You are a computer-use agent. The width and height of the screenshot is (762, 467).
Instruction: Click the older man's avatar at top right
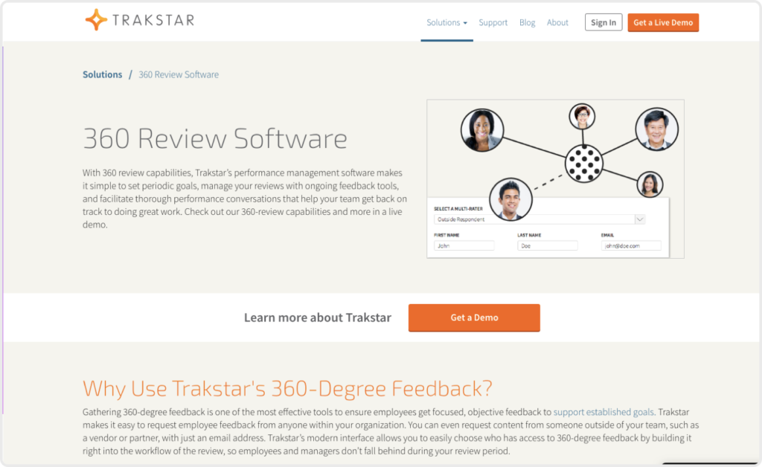pos(658,128)
